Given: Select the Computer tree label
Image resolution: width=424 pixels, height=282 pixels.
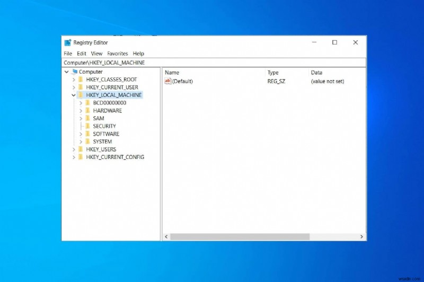Looking at the screenshot, I should pos(91,72).
